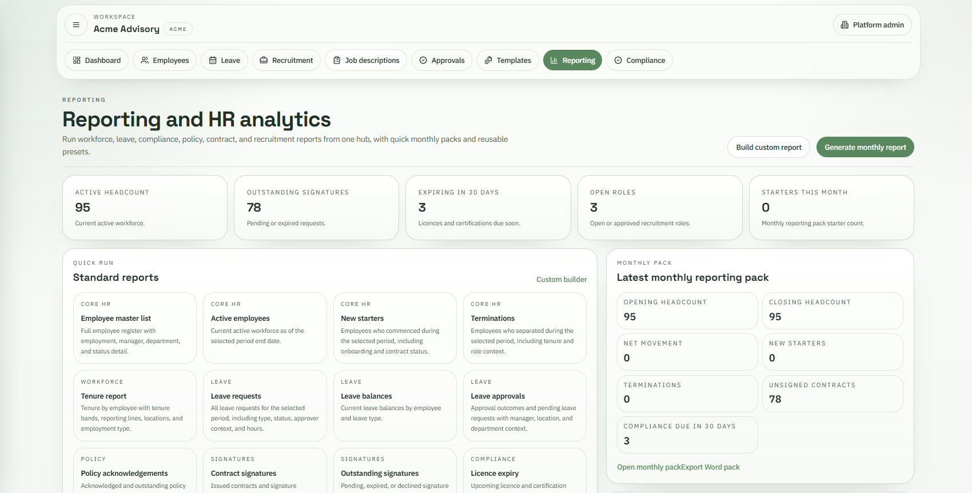The image size is (972, 493).
Task: Open the Outstanding signatures report card
Action: (395, 471)
